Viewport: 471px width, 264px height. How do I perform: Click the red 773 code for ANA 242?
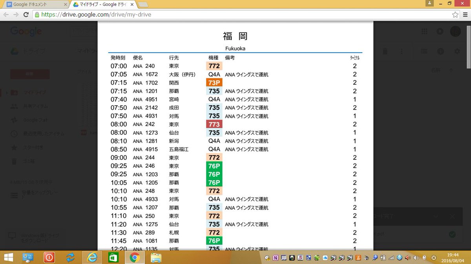tap(214, 124)
